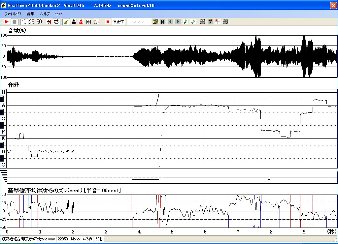Click the 音量(%) panel heading
The width and height of the screenshot is (338, 244).
[x=17, y=31]
